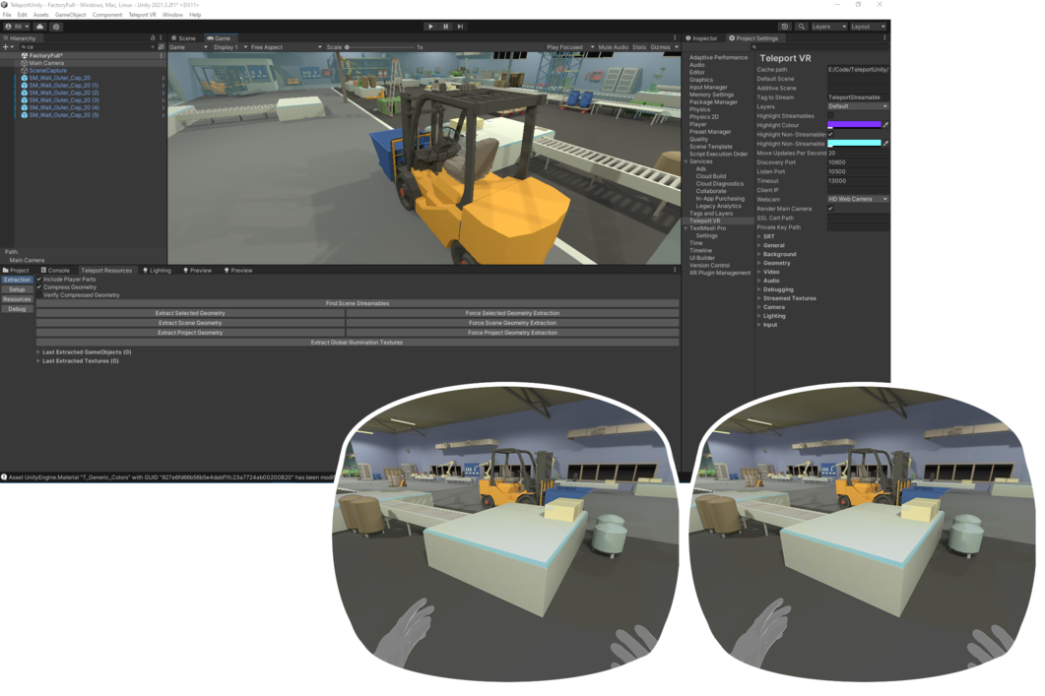Image resolution: width=1045 pixels, height=696 pixels.
Task: Open the SM_Wall_Outer_Cap_20 (5) prefab arrow
Action: [163, 115]
